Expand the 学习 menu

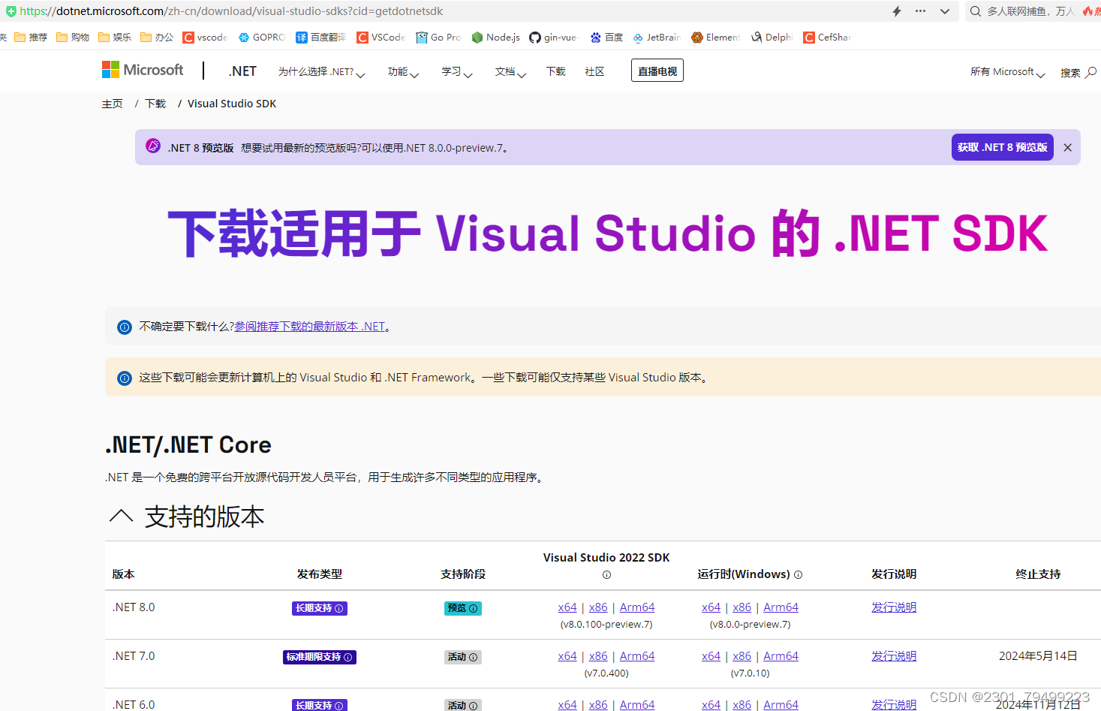[x=457, y=72]
